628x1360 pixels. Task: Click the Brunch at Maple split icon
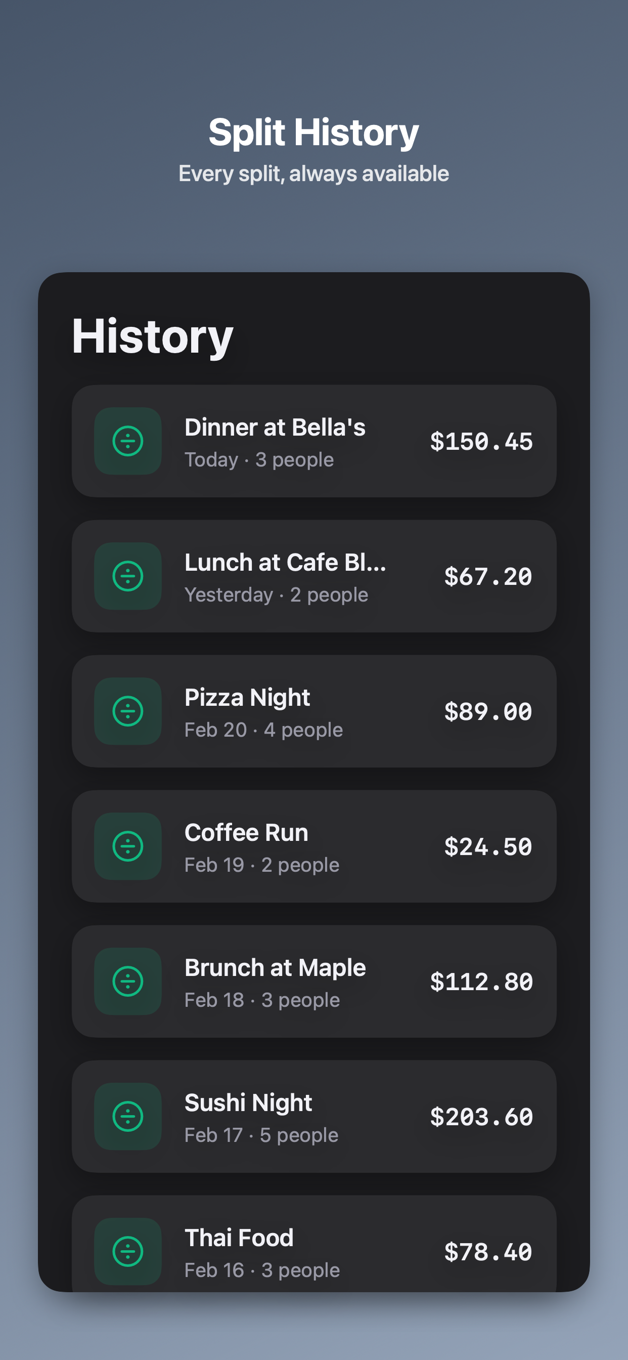click(x=128, y=982)
